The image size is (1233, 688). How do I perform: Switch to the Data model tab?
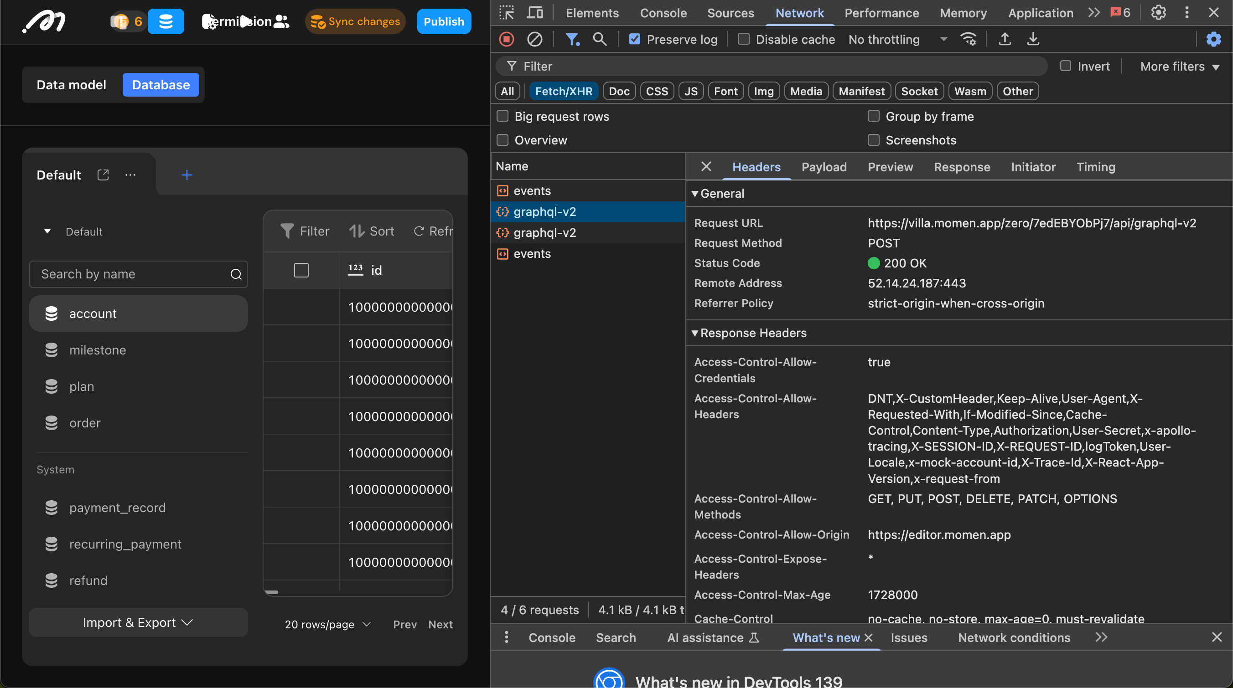[71, 85]
